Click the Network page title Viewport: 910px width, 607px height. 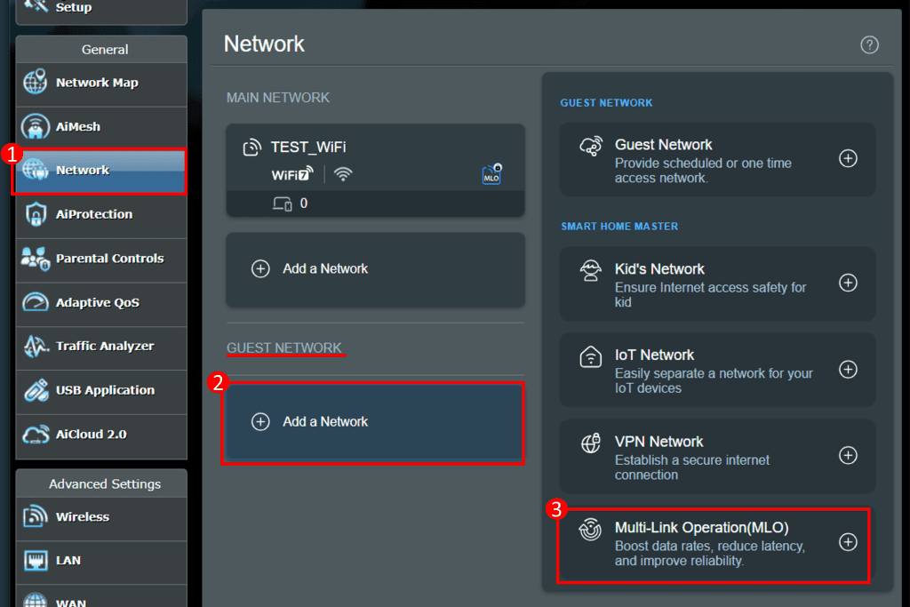pyautogui.click(x=264, y=44)
